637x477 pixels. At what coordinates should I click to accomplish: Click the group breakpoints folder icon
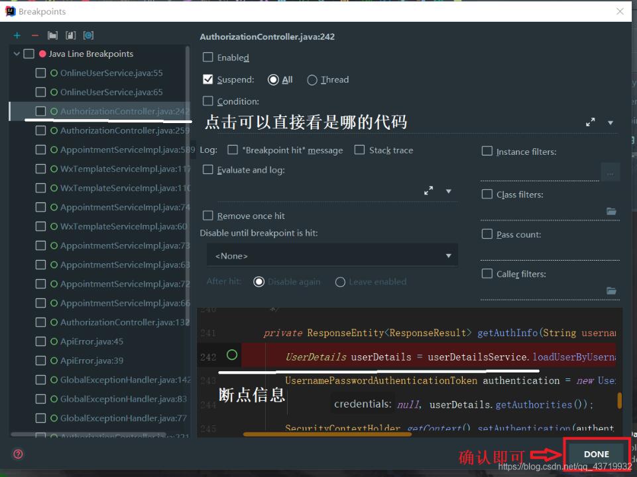pyautogui.click(x=52, y=36)
